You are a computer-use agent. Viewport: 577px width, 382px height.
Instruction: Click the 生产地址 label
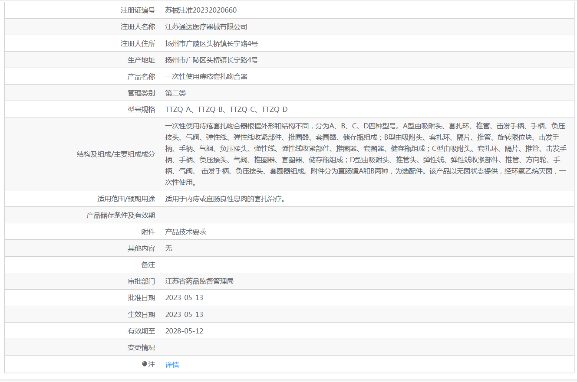pyautogui.click(x=141, y=60)
